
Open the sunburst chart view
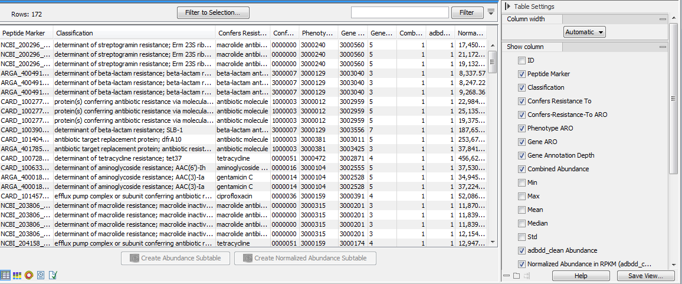pos(29,275)
